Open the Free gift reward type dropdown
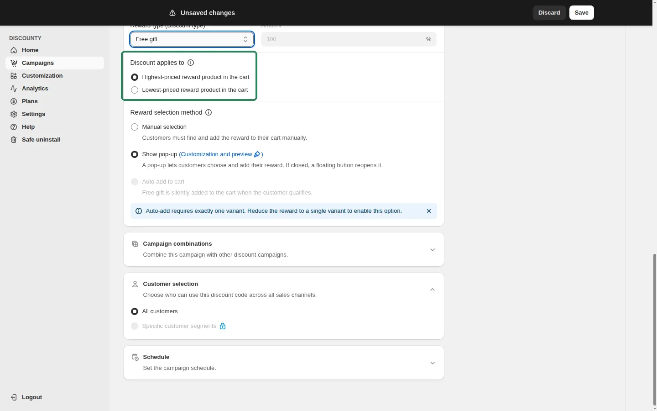The image size is (657, 411). coord(192,39)
